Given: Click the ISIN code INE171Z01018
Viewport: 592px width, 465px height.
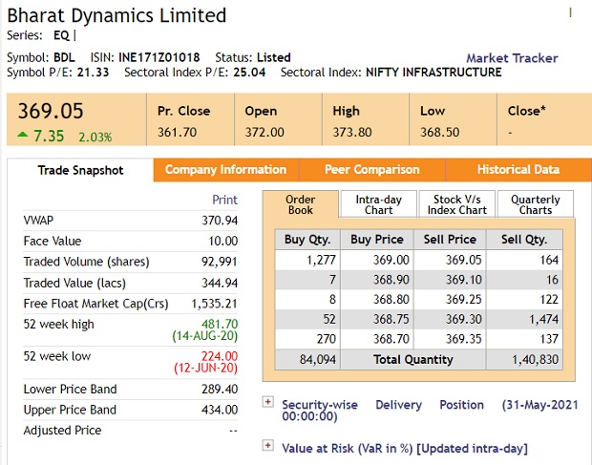Looking at the screenshot, I should [159, 57].
